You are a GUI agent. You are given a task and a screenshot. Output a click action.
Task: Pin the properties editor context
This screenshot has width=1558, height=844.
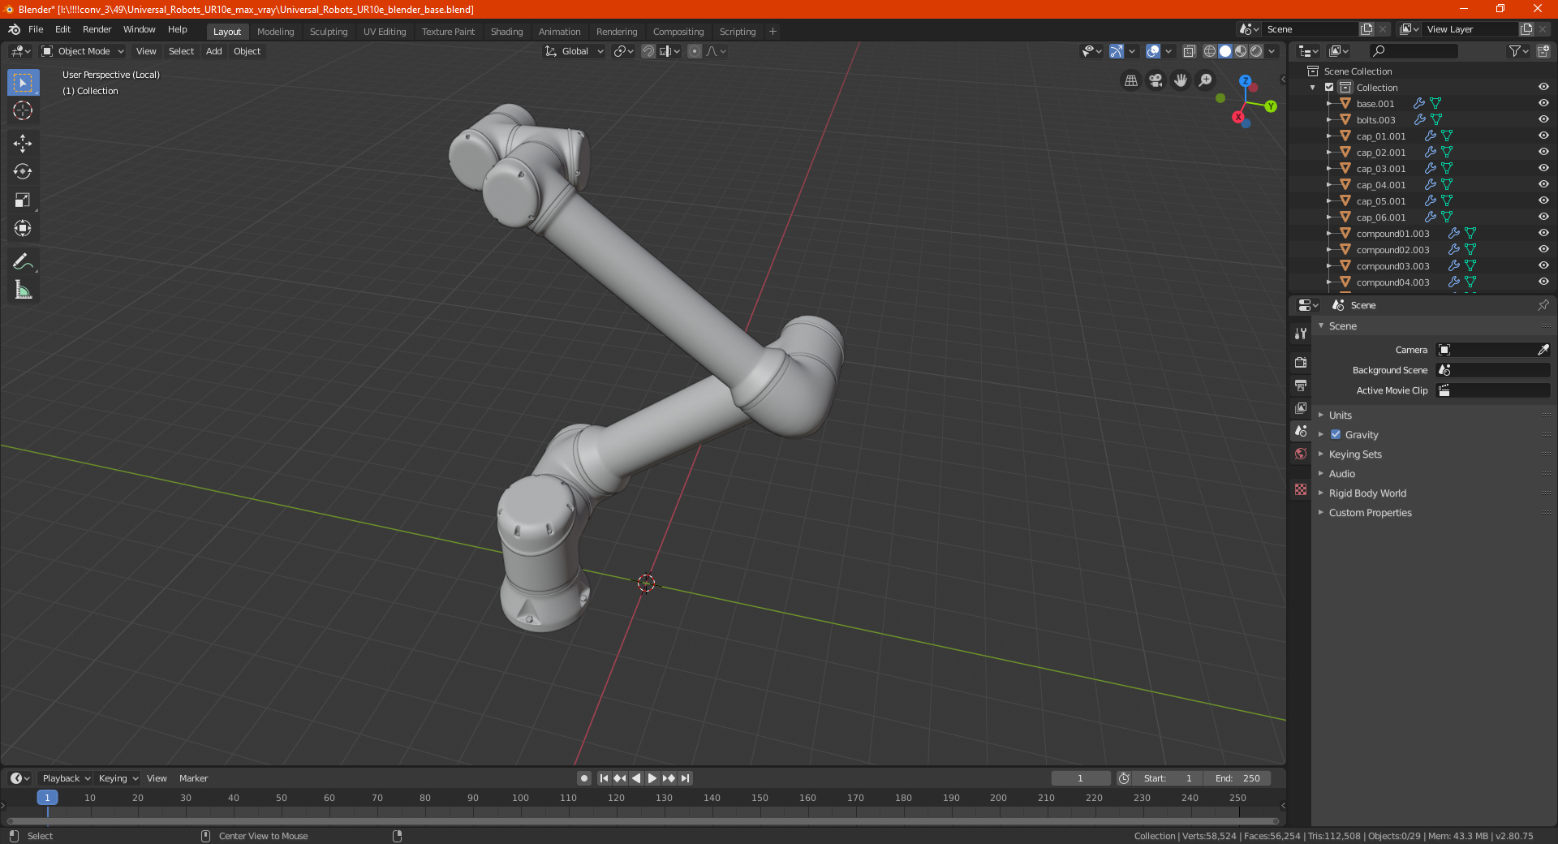pos(1543,305)
